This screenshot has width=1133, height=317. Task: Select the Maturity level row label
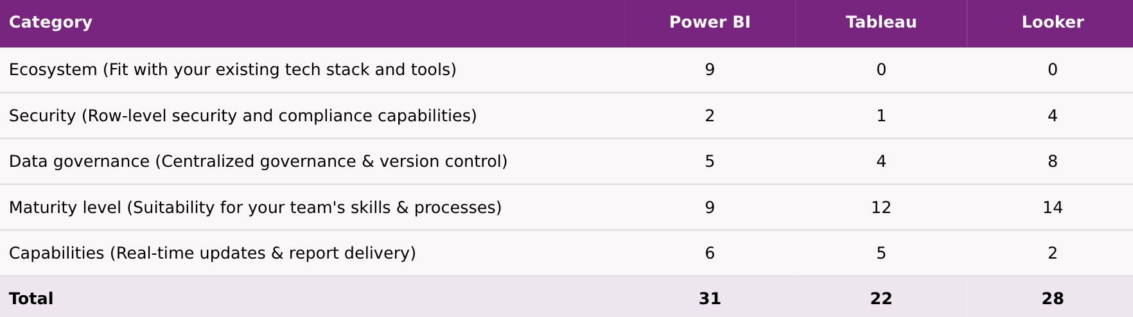pyautogui.click(x=255, y=208)
